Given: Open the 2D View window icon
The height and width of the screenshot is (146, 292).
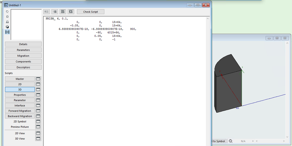Looking at the screenshot, I should [38, 133].
